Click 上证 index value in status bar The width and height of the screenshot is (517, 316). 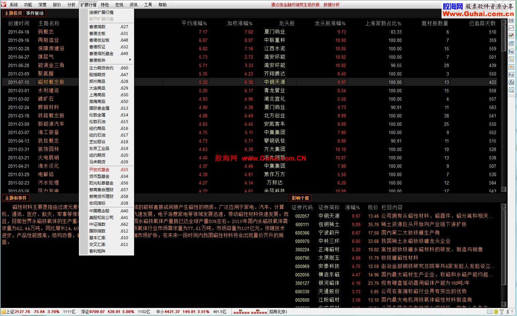(x=22, y=312)
